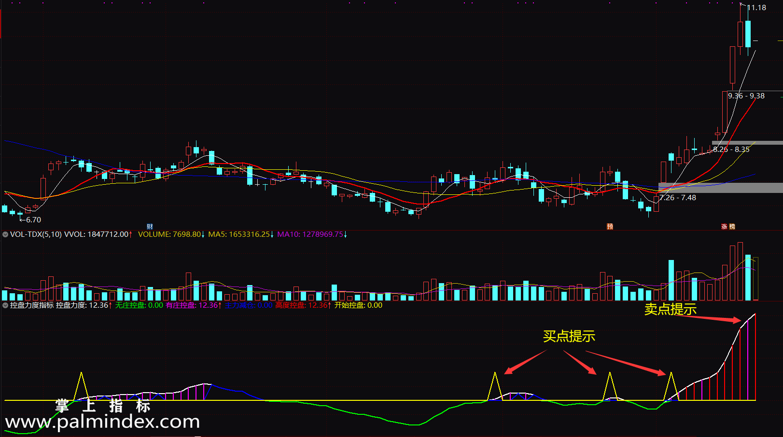Click the green 无庄控盘: 0.00 value
The height and width of the screenshot is (437, 783).
[x=139, y=305]
